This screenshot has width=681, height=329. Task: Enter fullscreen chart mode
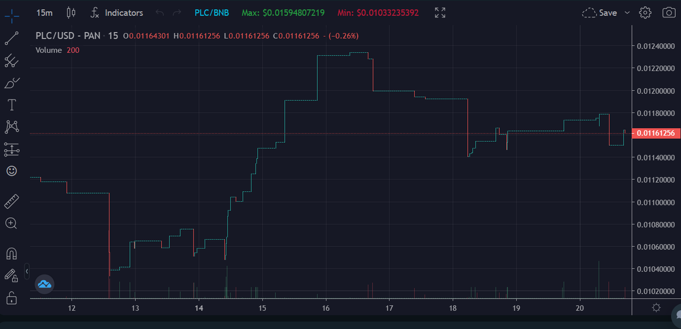coord(440,12)
